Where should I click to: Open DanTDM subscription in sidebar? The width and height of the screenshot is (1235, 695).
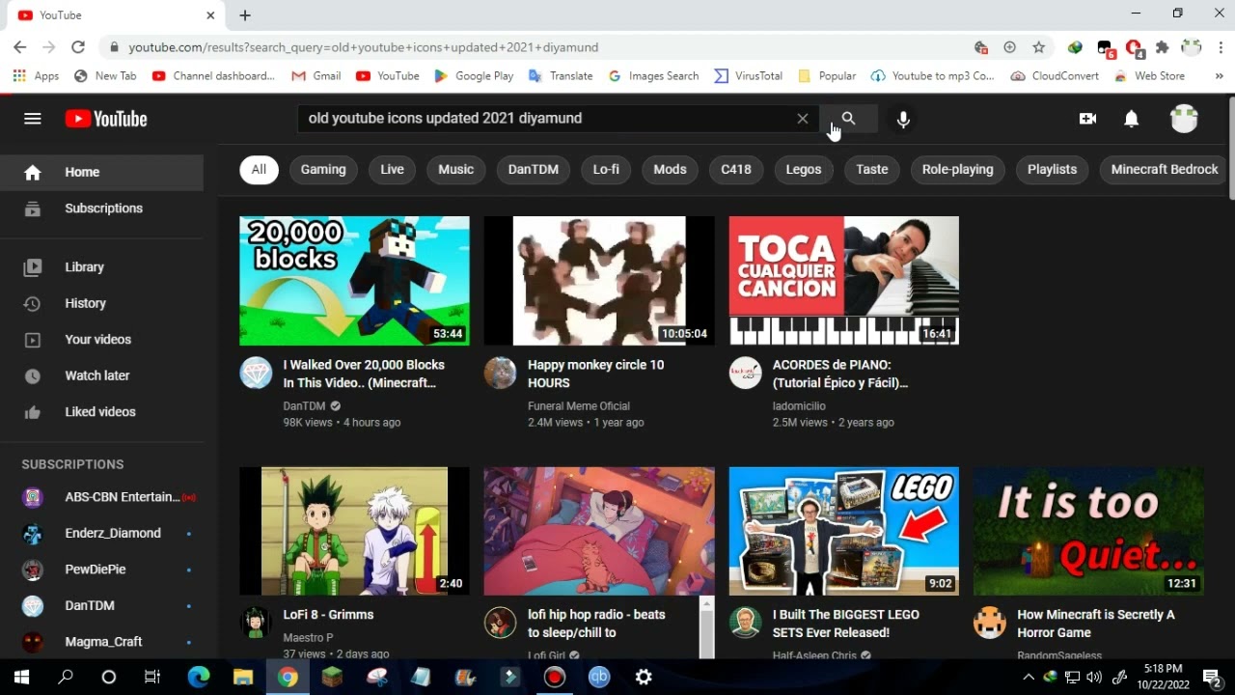click(101, 605)
